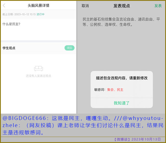Go back using the left arrow icon
Image resolution: width=166 pixels, height=143 pixels.
coord(4,5)
